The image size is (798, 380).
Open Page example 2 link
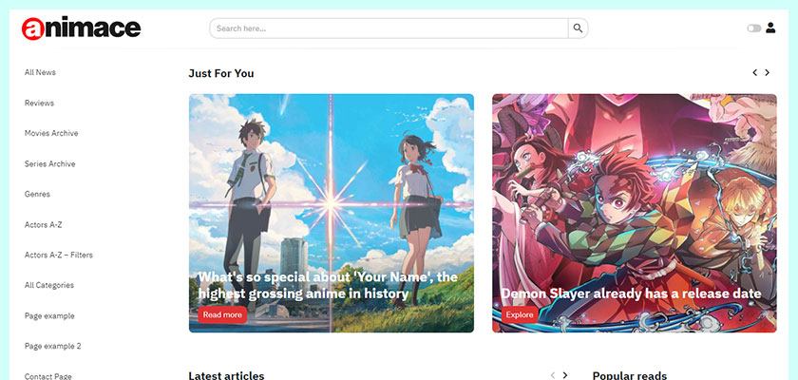[x=53, y=346]
